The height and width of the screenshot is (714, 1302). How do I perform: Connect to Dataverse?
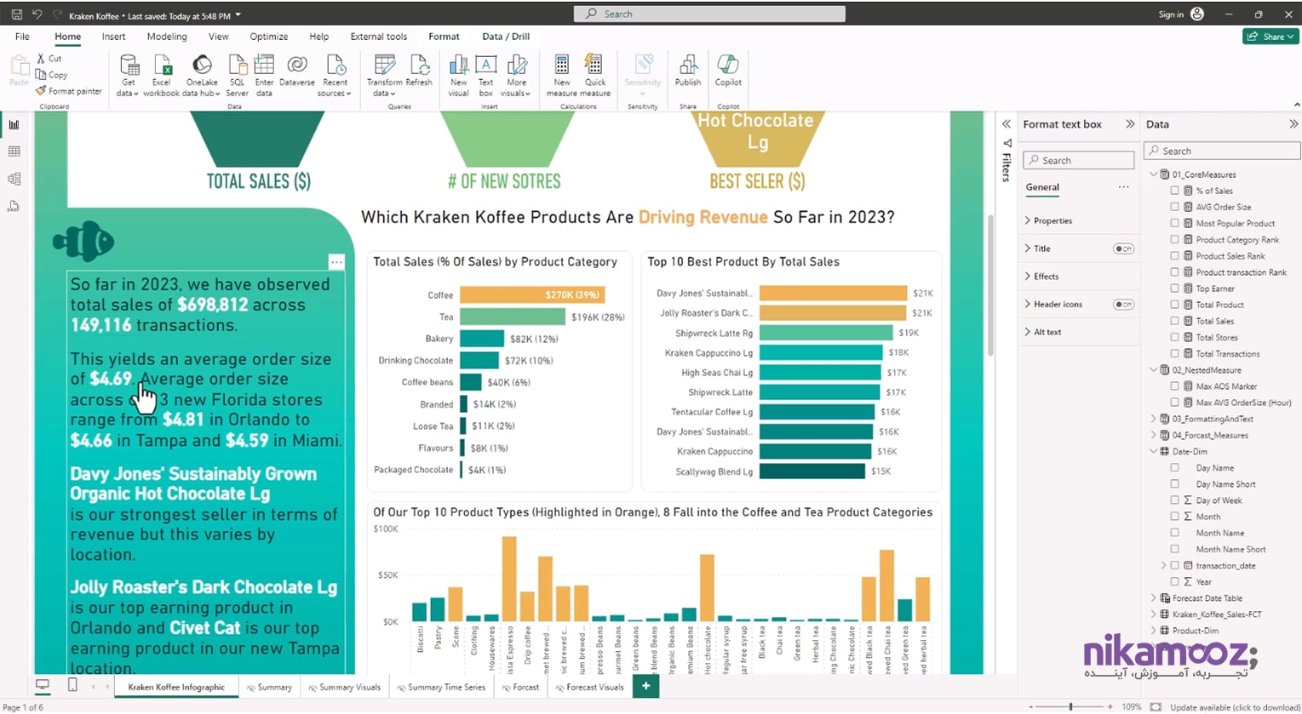point(297,71)
